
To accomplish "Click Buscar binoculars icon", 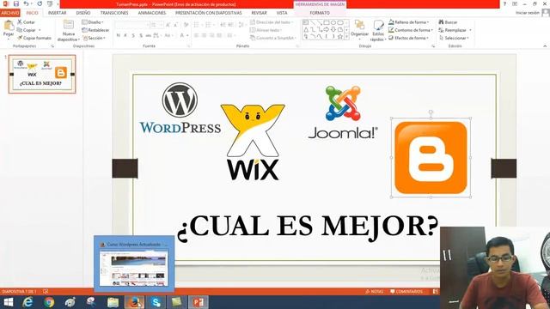I will pyautogui.click(x=441, y=22).
